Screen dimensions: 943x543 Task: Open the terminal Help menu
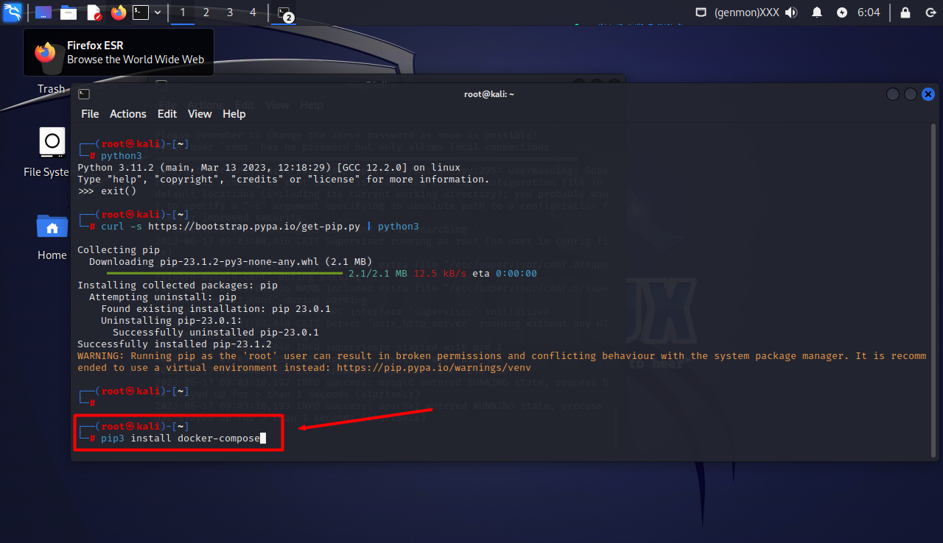click(234, 114)
